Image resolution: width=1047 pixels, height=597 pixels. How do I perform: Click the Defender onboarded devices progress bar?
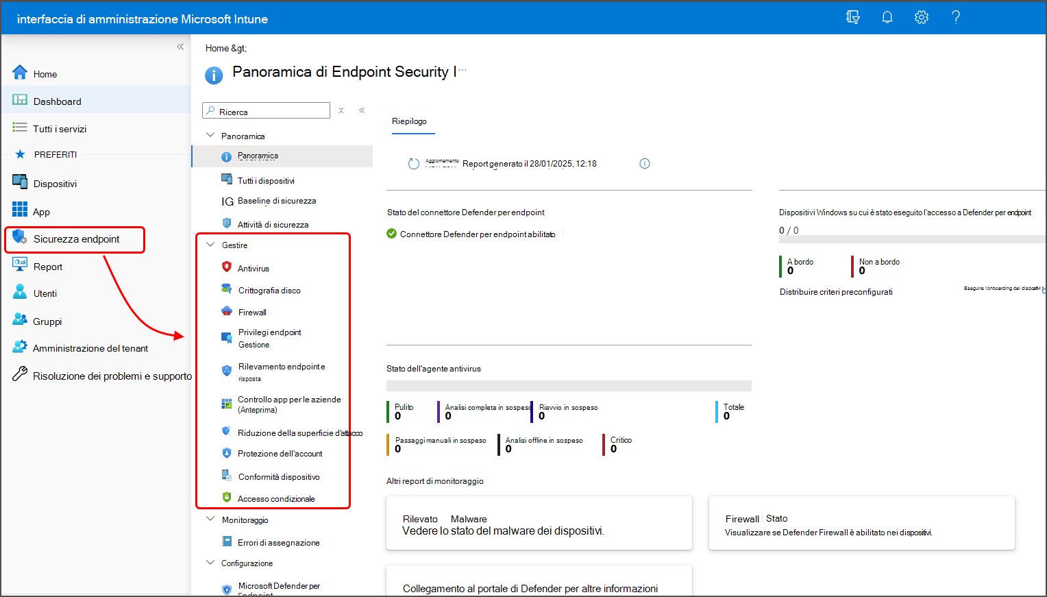(912, 239)
